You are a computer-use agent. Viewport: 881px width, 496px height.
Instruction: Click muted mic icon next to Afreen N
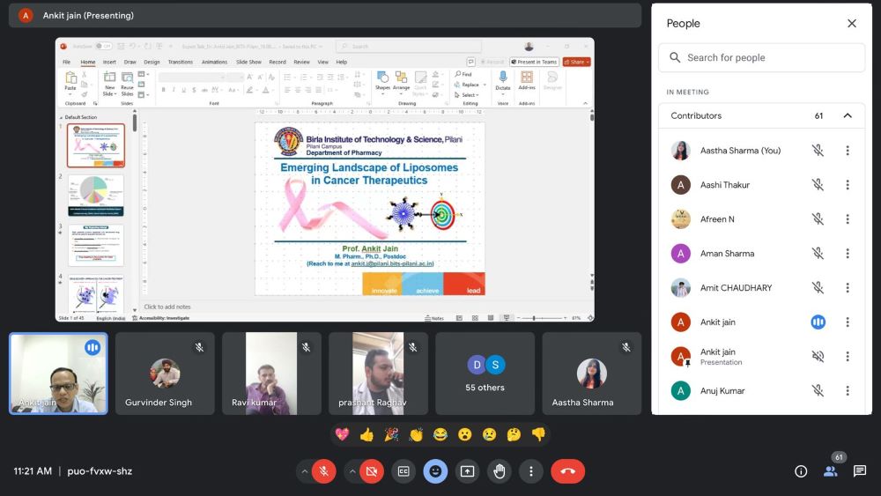pos(818,219)
